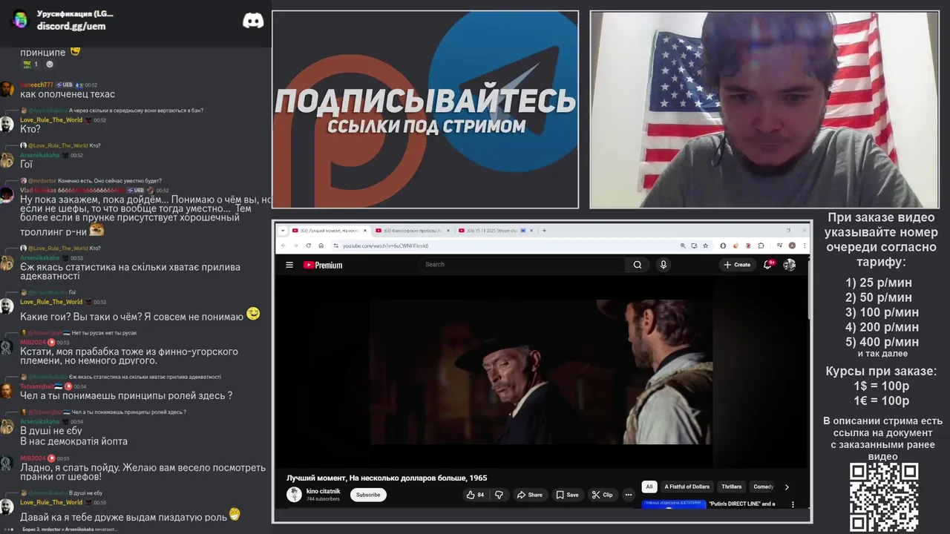950x534 pixels.
Task: Open kino citatnik channel avatar
Action: (295, 495)
